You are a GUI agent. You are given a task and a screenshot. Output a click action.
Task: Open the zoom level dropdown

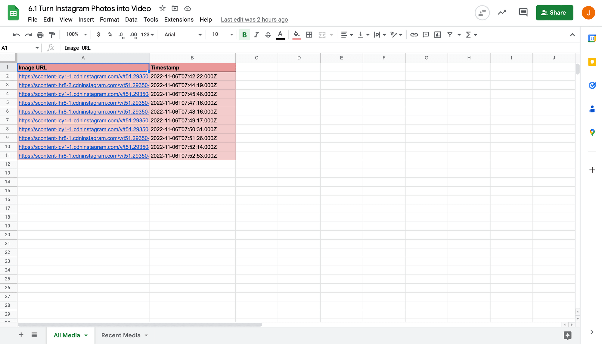pyautogui.click(x=76, y=34)
